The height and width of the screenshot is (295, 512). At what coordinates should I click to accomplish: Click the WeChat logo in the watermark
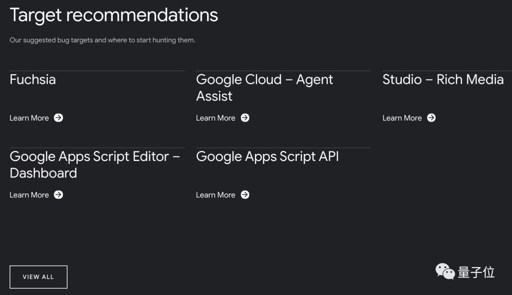445,271
